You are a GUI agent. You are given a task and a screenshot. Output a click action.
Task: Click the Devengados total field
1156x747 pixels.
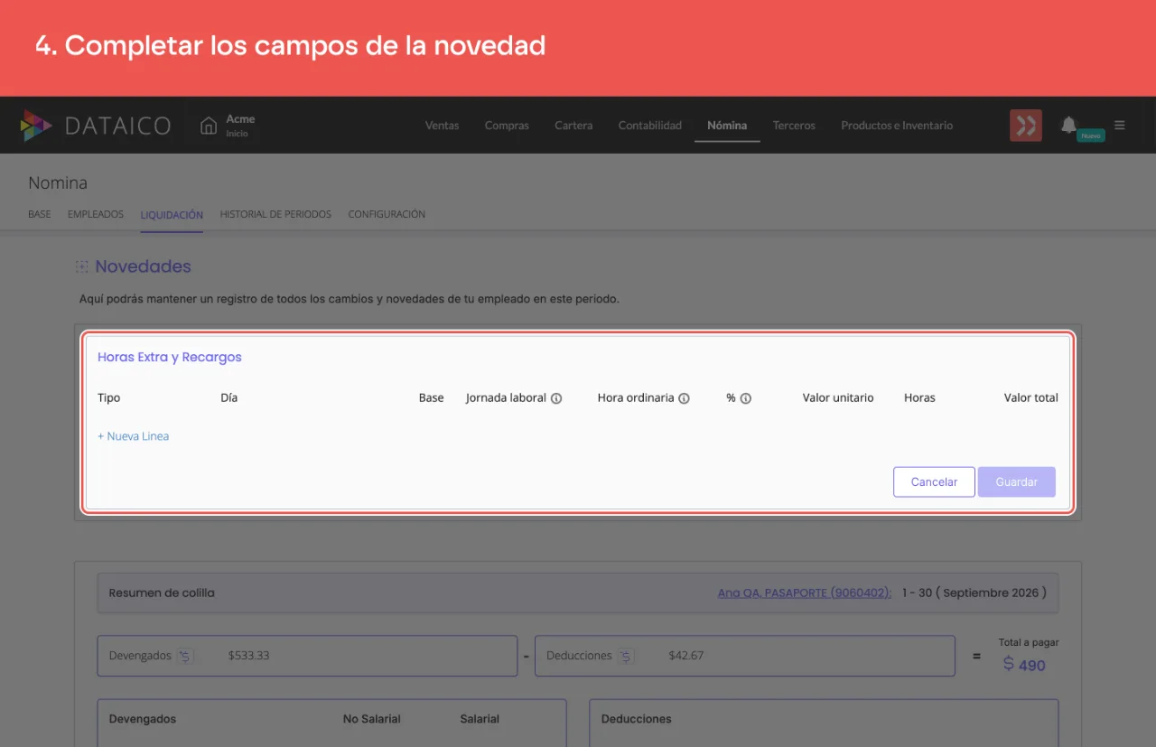[x=307, y=656]
